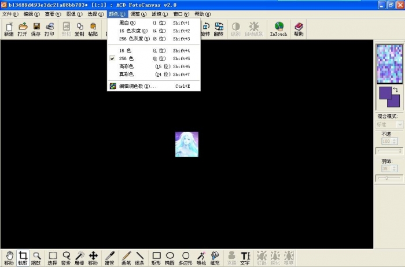Select the 线条 (Line) tool
This screenshot has width=405, height=267.
tap(139, 258)
